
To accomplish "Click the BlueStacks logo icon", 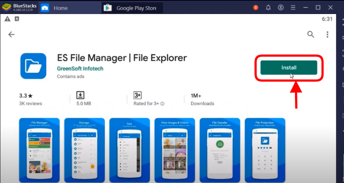I will click(7, 7).
